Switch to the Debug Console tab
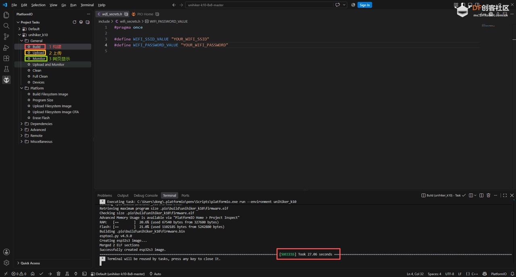 (x=146, y=195)
